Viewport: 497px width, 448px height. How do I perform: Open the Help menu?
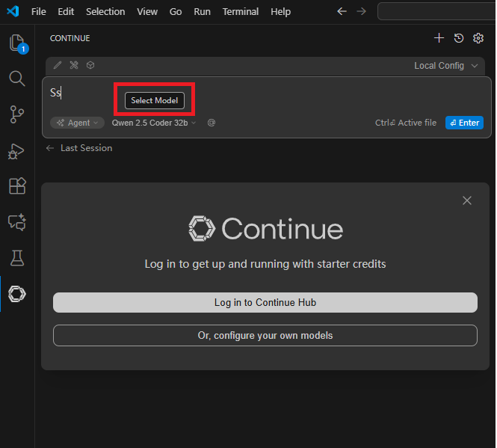click(280, 12)
